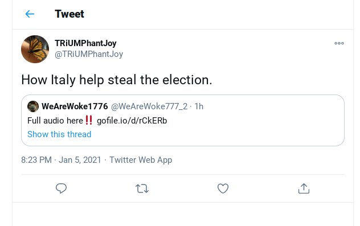Viewport: 360px width, 226px height.
Task: Click the 8:23 PM · Jan 5, 2021 timestamp
Action: pos(61,160)
